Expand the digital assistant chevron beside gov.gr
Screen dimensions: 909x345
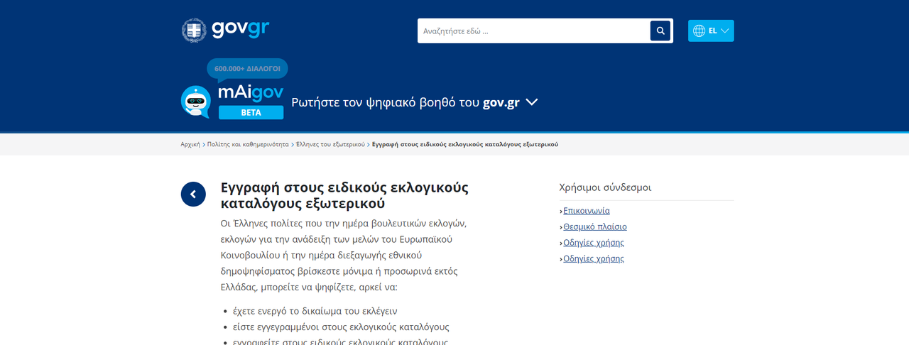531,102
